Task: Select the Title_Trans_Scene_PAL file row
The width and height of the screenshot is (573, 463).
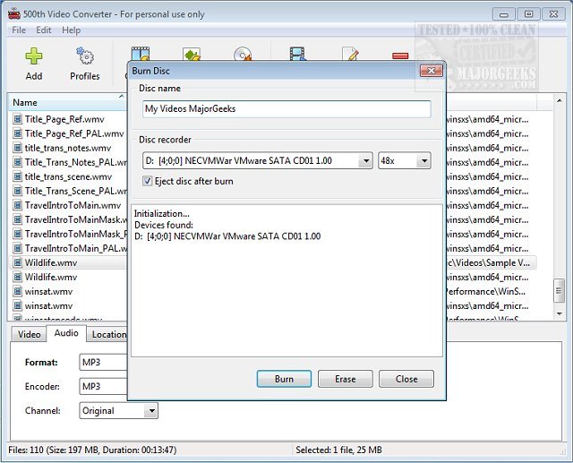Action: (75, 191)
